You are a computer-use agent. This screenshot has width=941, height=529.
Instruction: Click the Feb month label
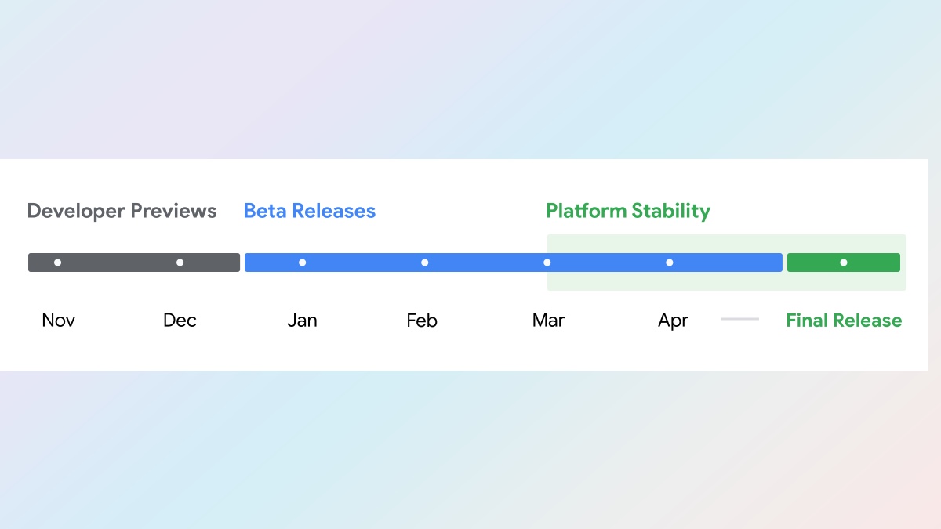pyautogui.click(x=422, y=321)
